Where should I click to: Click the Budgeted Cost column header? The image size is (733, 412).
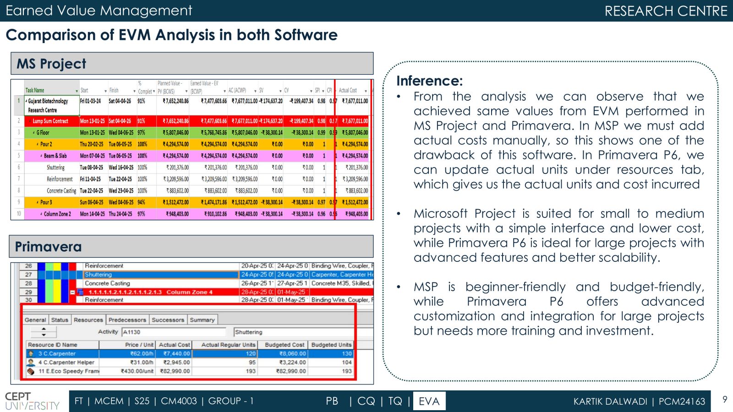pos(283,345)
